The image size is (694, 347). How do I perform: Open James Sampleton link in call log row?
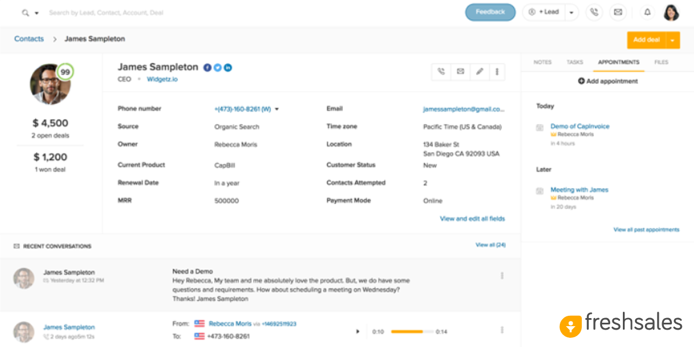(x=69, y=327)
